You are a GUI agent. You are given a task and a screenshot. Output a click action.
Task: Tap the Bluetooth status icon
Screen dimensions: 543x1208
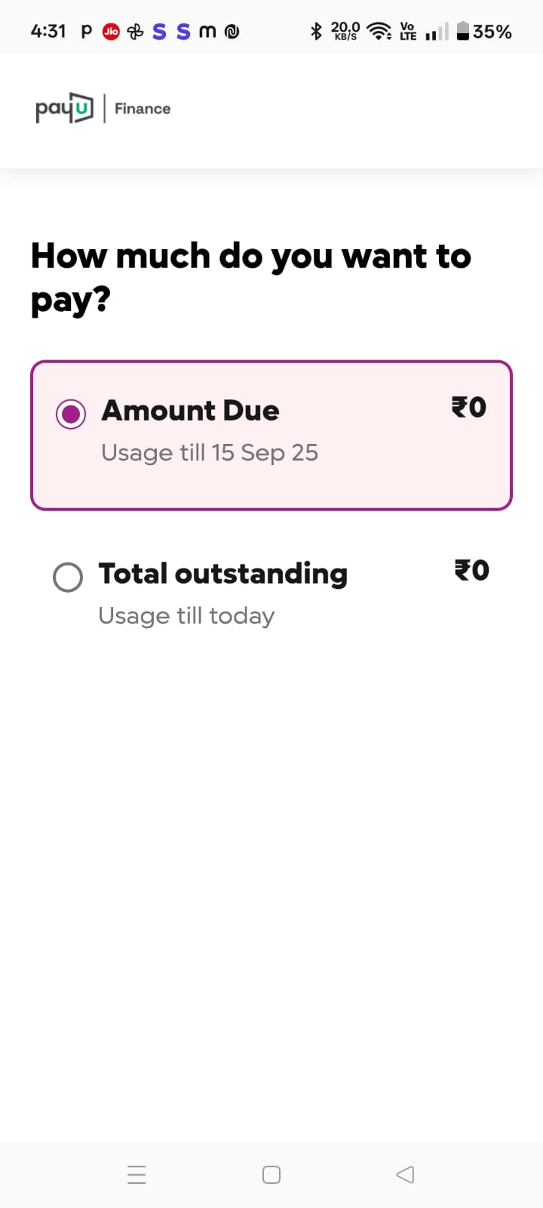click(317, 31)
